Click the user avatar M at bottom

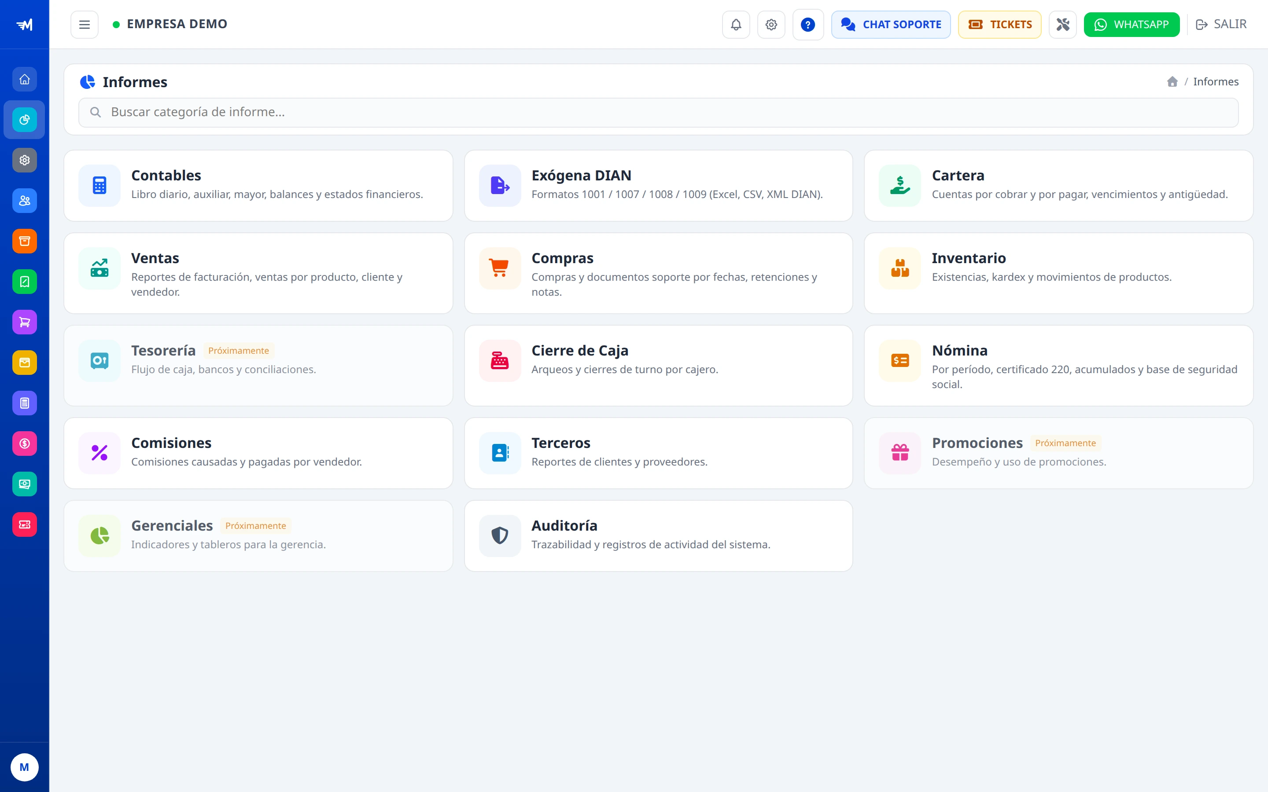click(x=25, y=767)
